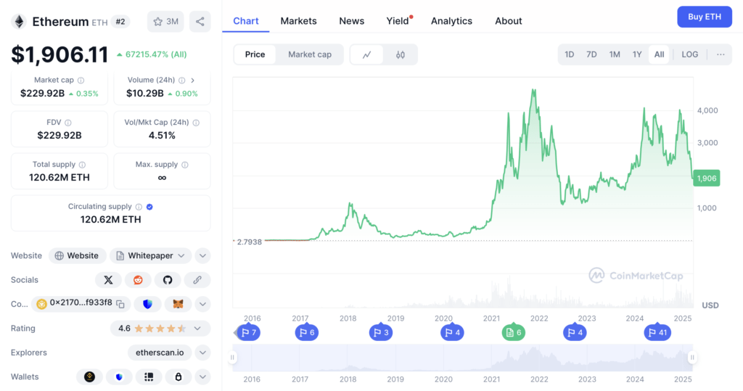Select the blue shield wallet icon in Wallets row
Image resolution: width=743 pixels, height=391 pixels.
coord(119,376)
